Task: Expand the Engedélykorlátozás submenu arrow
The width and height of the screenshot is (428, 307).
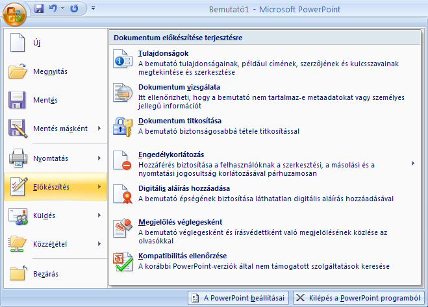Action: (x=413, y=163)
